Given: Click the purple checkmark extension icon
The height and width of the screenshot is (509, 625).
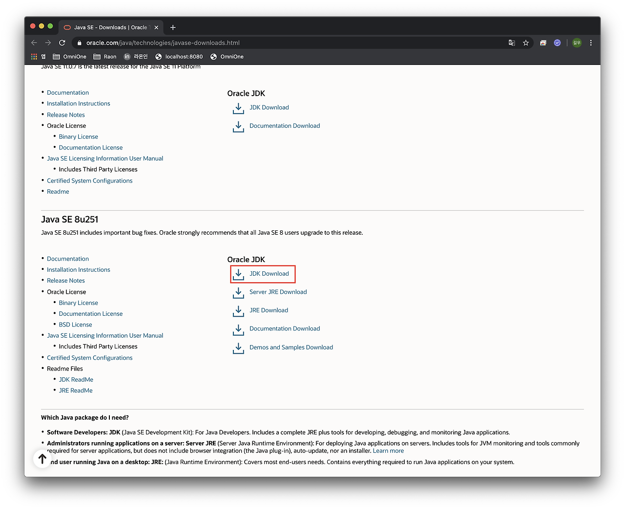Looking at the screenshot, I should (x=557, y=43).
